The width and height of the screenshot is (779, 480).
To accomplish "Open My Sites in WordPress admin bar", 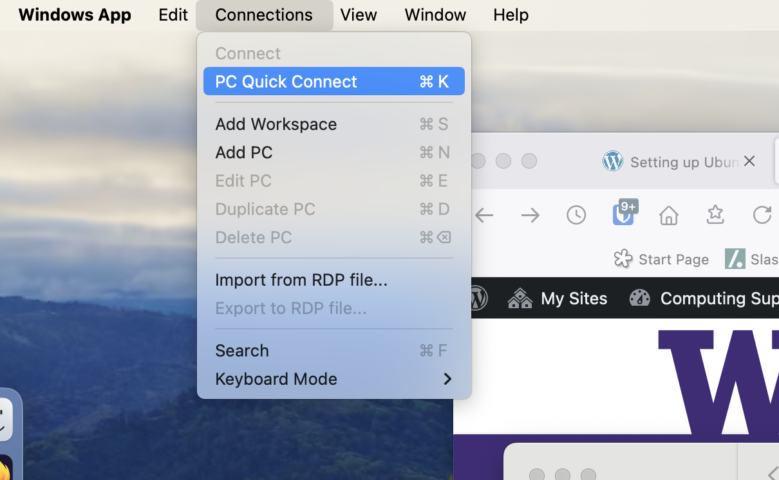I will (x=558, y=299).
